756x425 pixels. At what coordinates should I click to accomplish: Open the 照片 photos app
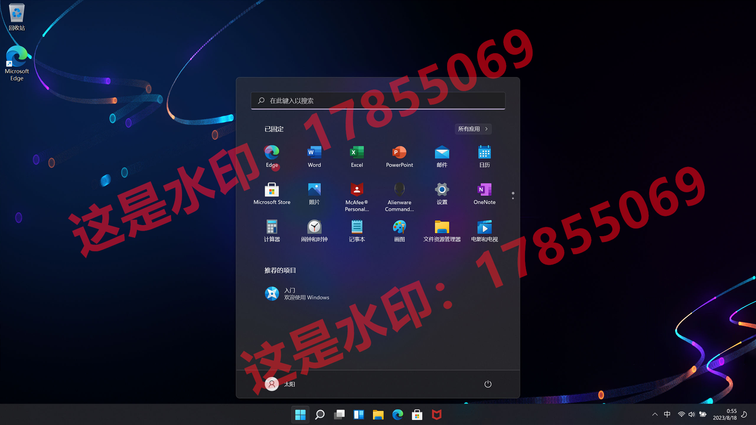pos(314,194)
